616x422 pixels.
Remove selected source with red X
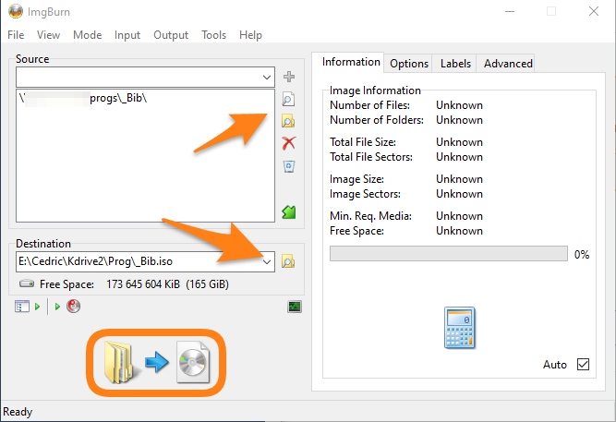point(288,143)
